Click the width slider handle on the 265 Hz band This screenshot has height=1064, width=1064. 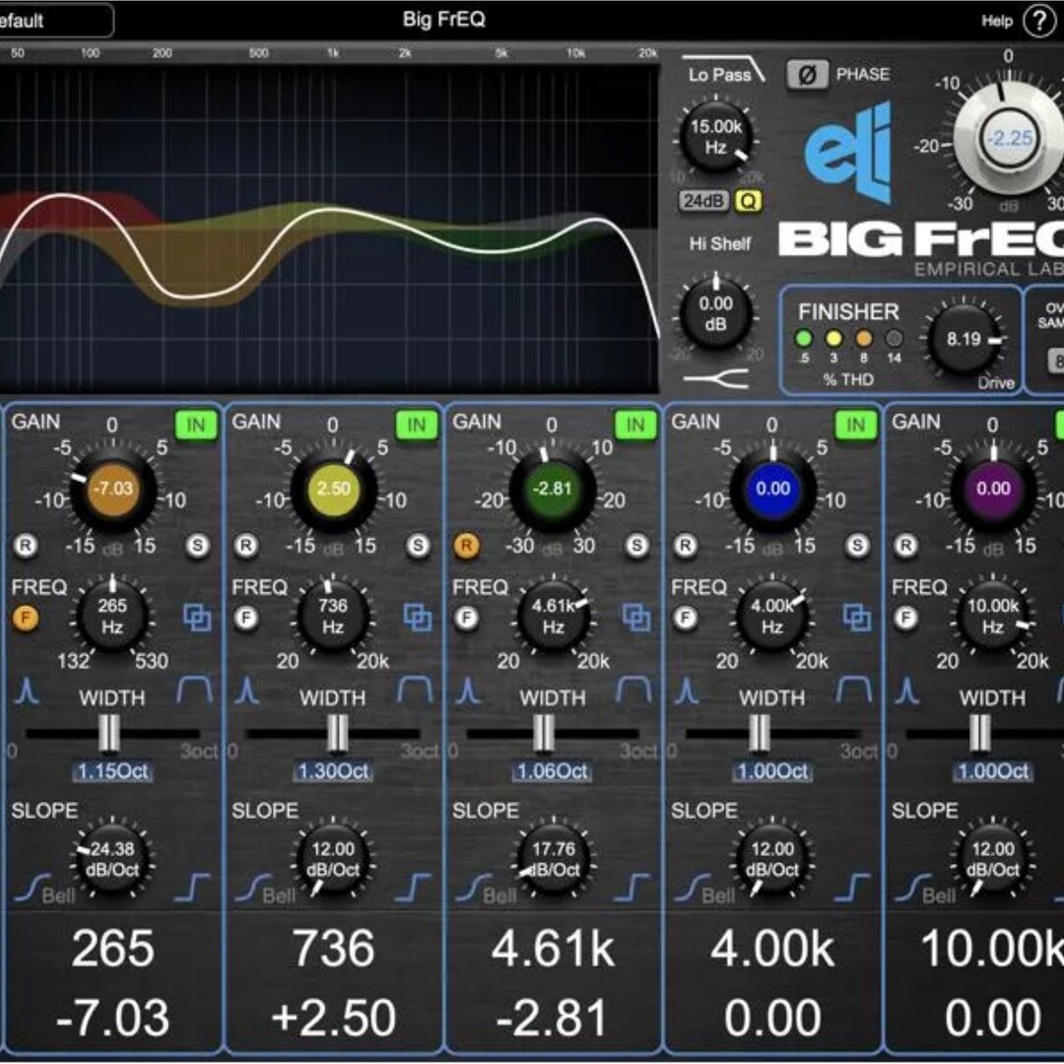coord(109,734)
